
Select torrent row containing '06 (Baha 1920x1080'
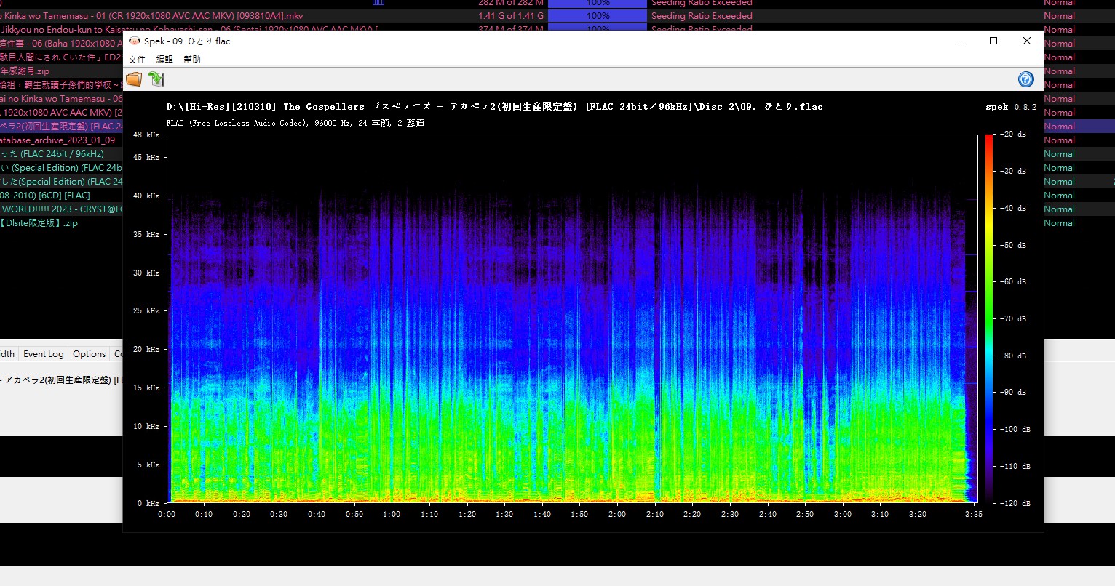coord(61,44)
